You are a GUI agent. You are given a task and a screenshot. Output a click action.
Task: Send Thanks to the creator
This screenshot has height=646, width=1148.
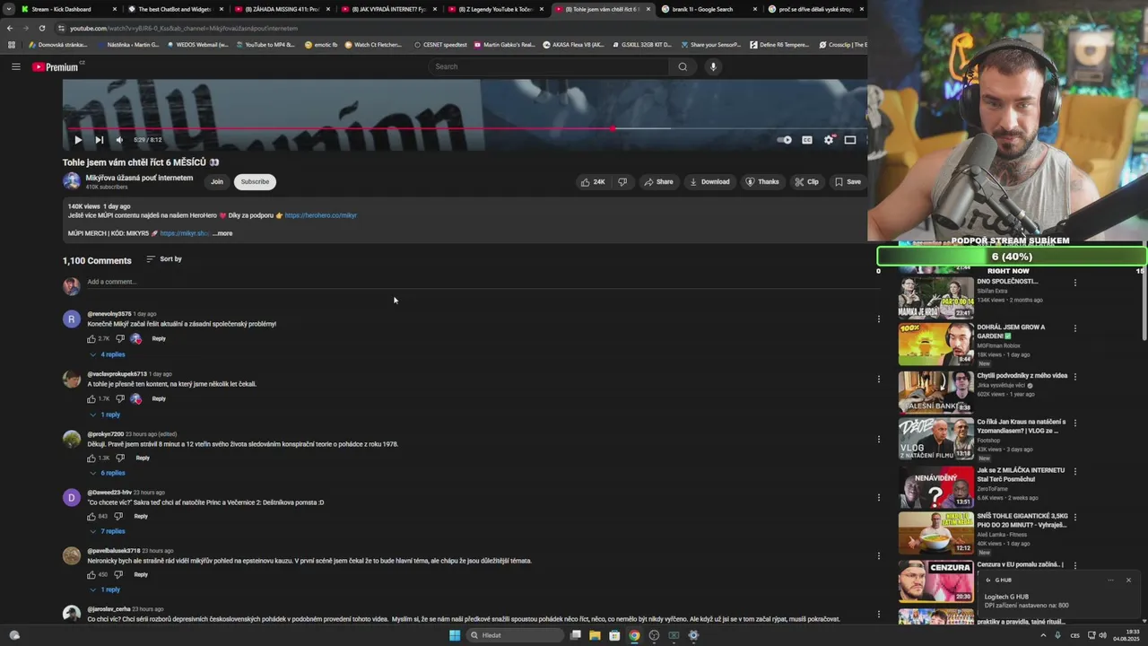pyautogui.click(x=762, y=182)
